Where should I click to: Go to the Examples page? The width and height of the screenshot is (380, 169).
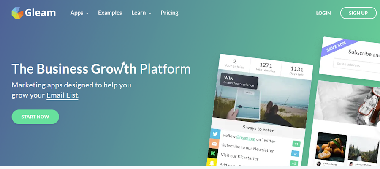[110, 13]
